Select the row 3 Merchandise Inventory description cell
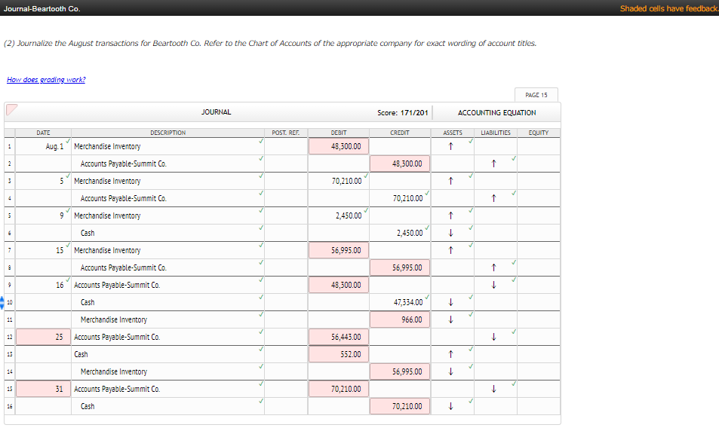 167,181
